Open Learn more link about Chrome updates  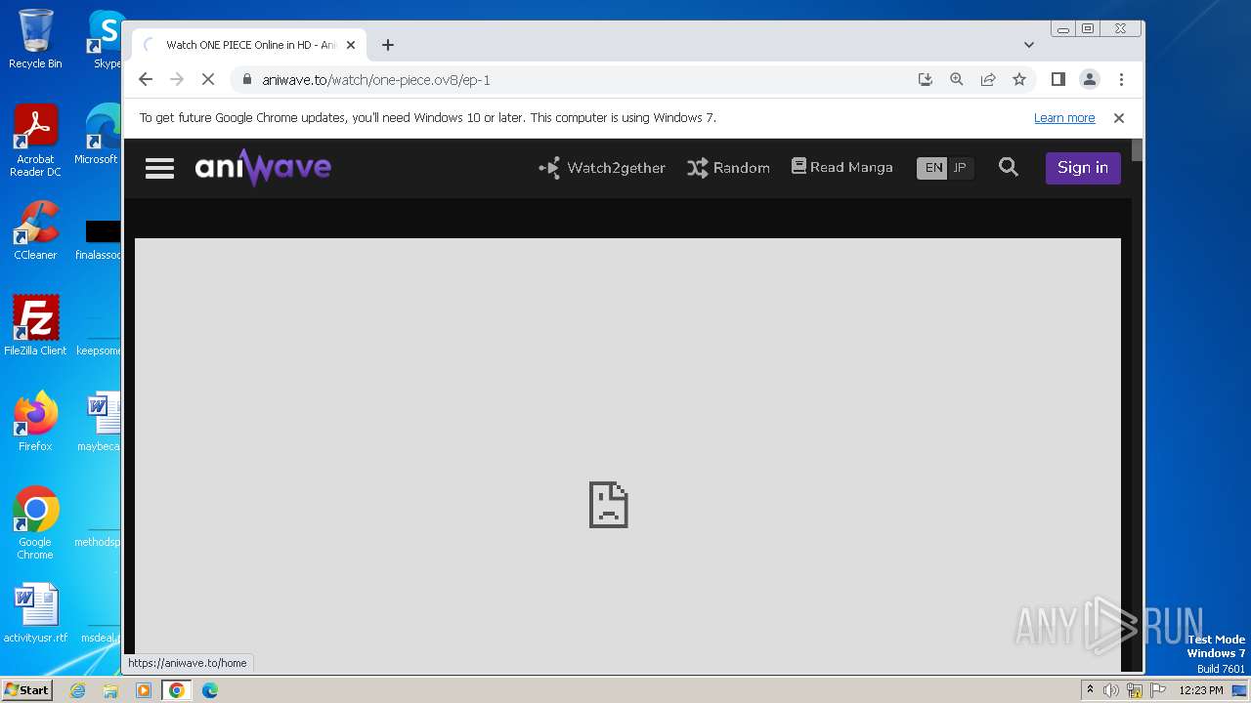click(1064, 118)
